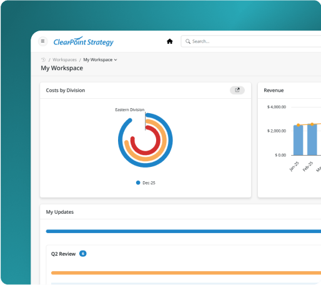
Task: Click the Costs by Division title
Action: 66,90
